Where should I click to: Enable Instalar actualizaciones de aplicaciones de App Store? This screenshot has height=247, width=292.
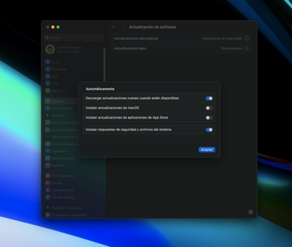point(209,118)
